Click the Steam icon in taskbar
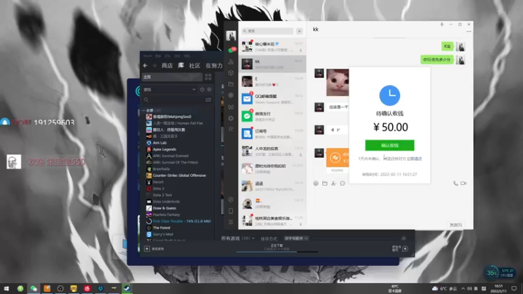The width and height of the screenshot is (523, 294). point(127,288)
